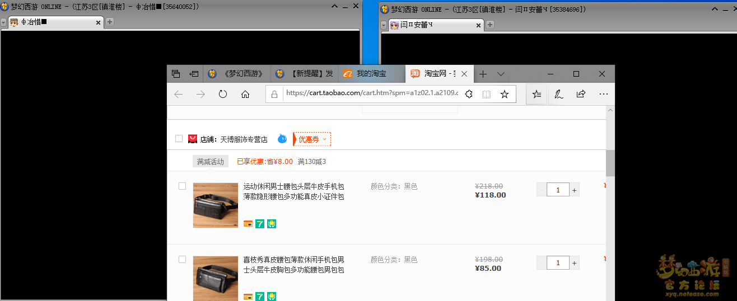Refresh the Taobao cart page
Screen dimensions: 737x301
pos(223,95)
